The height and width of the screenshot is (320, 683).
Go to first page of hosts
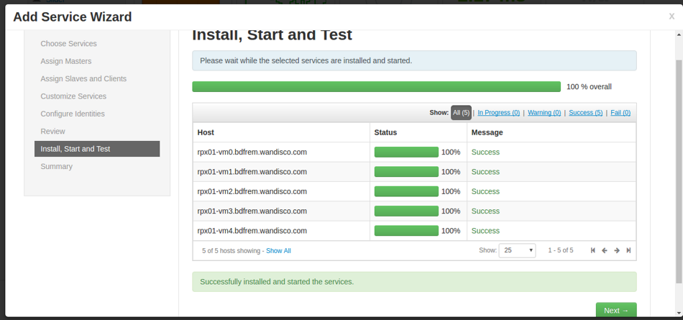tap(593, 250)
